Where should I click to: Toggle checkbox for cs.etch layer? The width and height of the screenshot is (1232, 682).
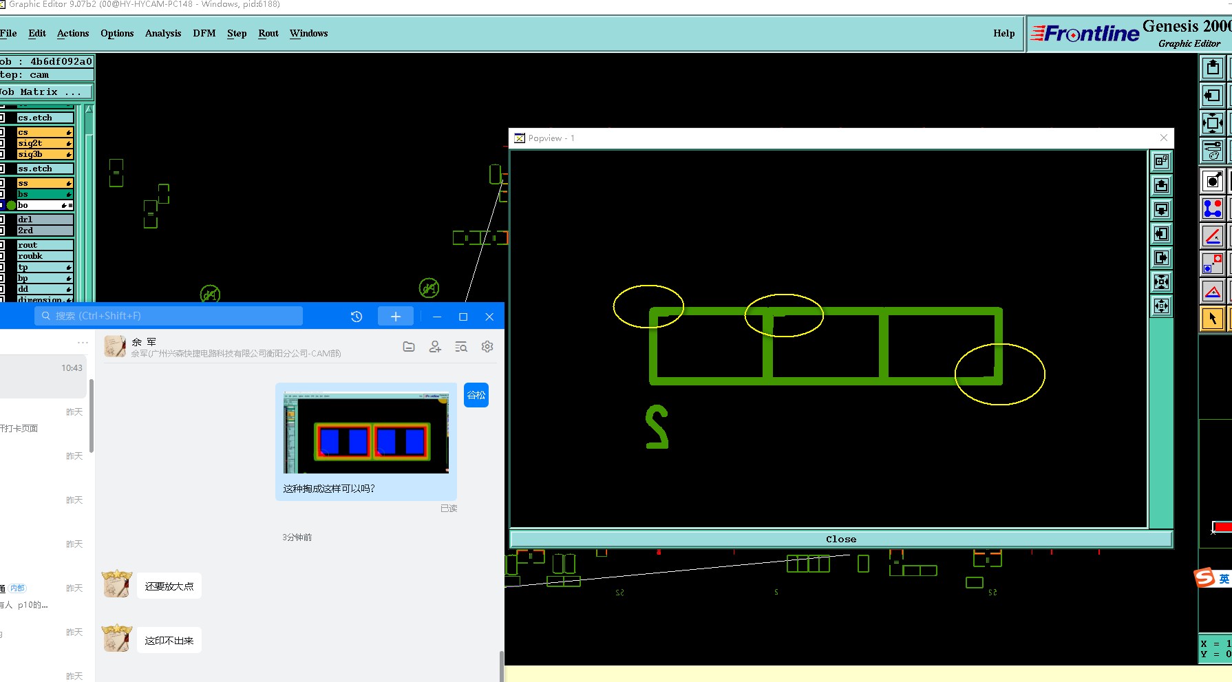click(x=2, y=118)
